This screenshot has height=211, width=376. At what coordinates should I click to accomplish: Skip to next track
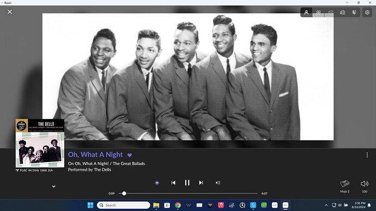201,183
